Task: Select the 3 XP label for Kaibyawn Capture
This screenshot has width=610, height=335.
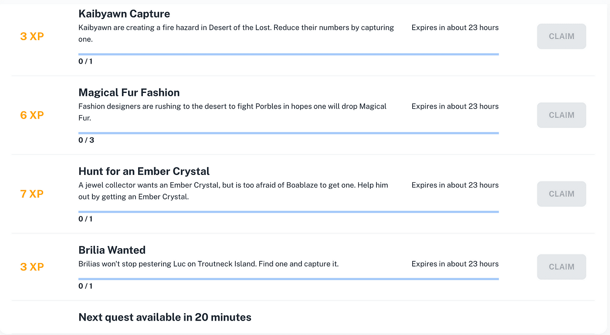Action: (32, 37)
